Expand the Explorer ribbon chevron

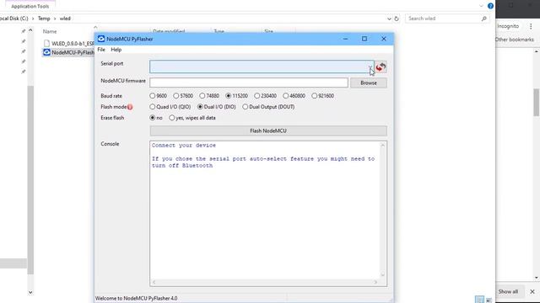pyautogui.click(x=481, y=6)
